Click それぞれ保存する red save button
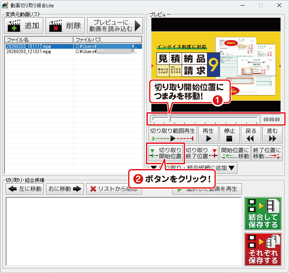The image size is (289, 273). 263,249
